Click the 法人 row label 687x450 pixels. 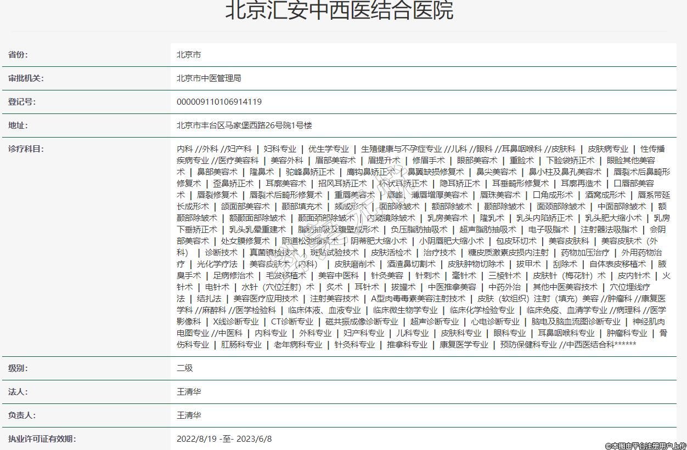pyautogui.click(x=18, y=392)
